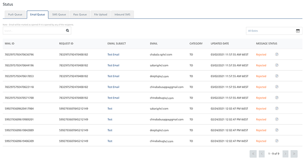Click help icon in last table row
This screenshot has width=304, height=158.
[x=277, y=141]
